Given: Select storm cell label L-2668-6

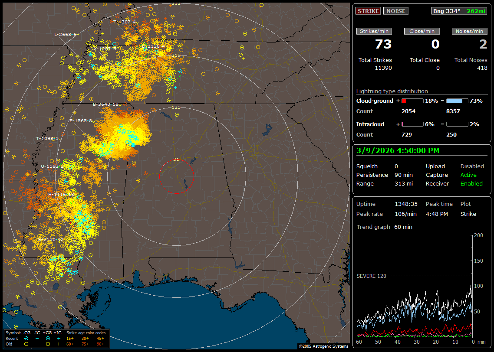Looking at the screenshot, I should (x=66, y=34).
